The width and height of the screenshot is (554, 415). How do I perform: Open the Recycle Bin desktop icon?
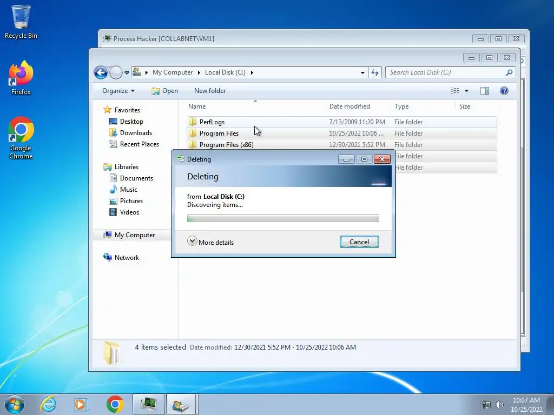point(21,22)
